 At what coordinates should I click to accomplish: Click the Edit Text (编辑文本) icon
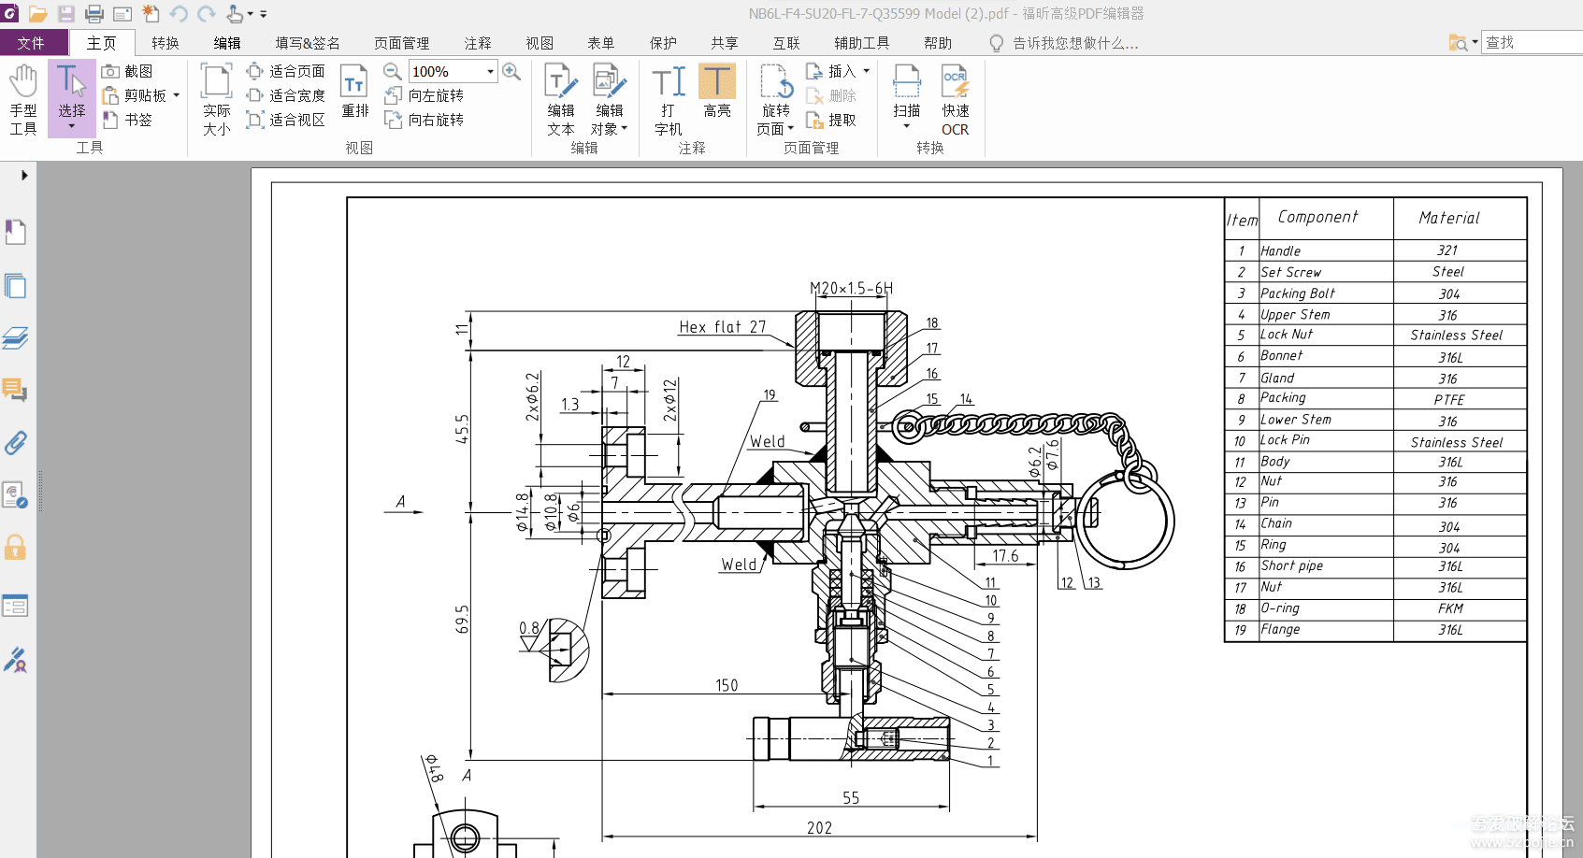pyautogui.click(x=560, y=98)
